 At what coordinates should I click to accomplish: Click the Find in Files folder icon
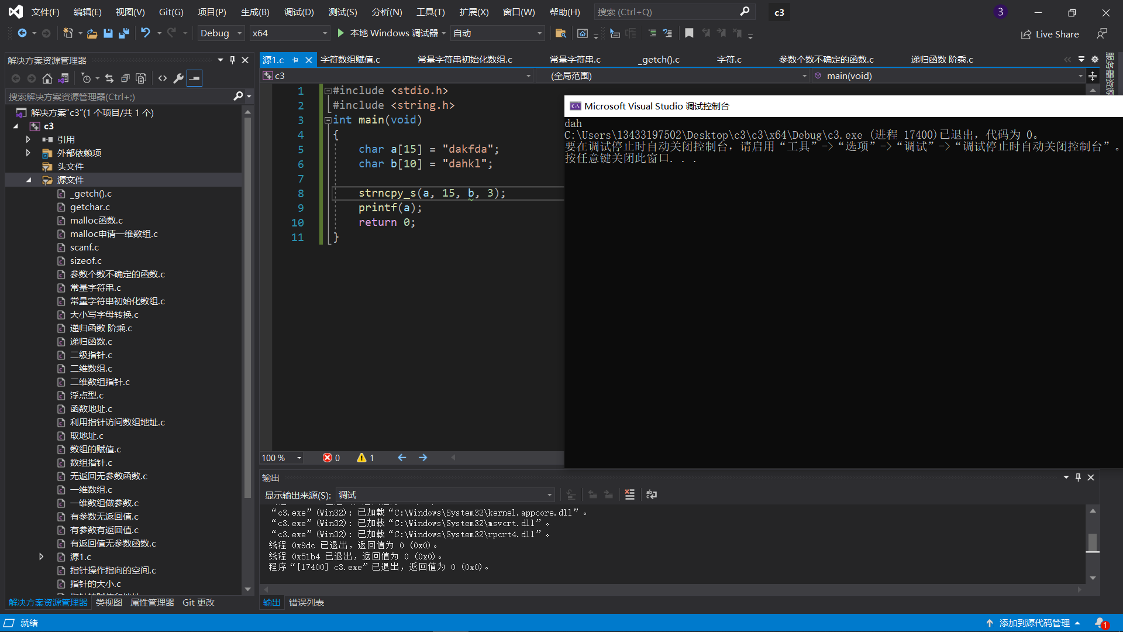coord(560,33)
